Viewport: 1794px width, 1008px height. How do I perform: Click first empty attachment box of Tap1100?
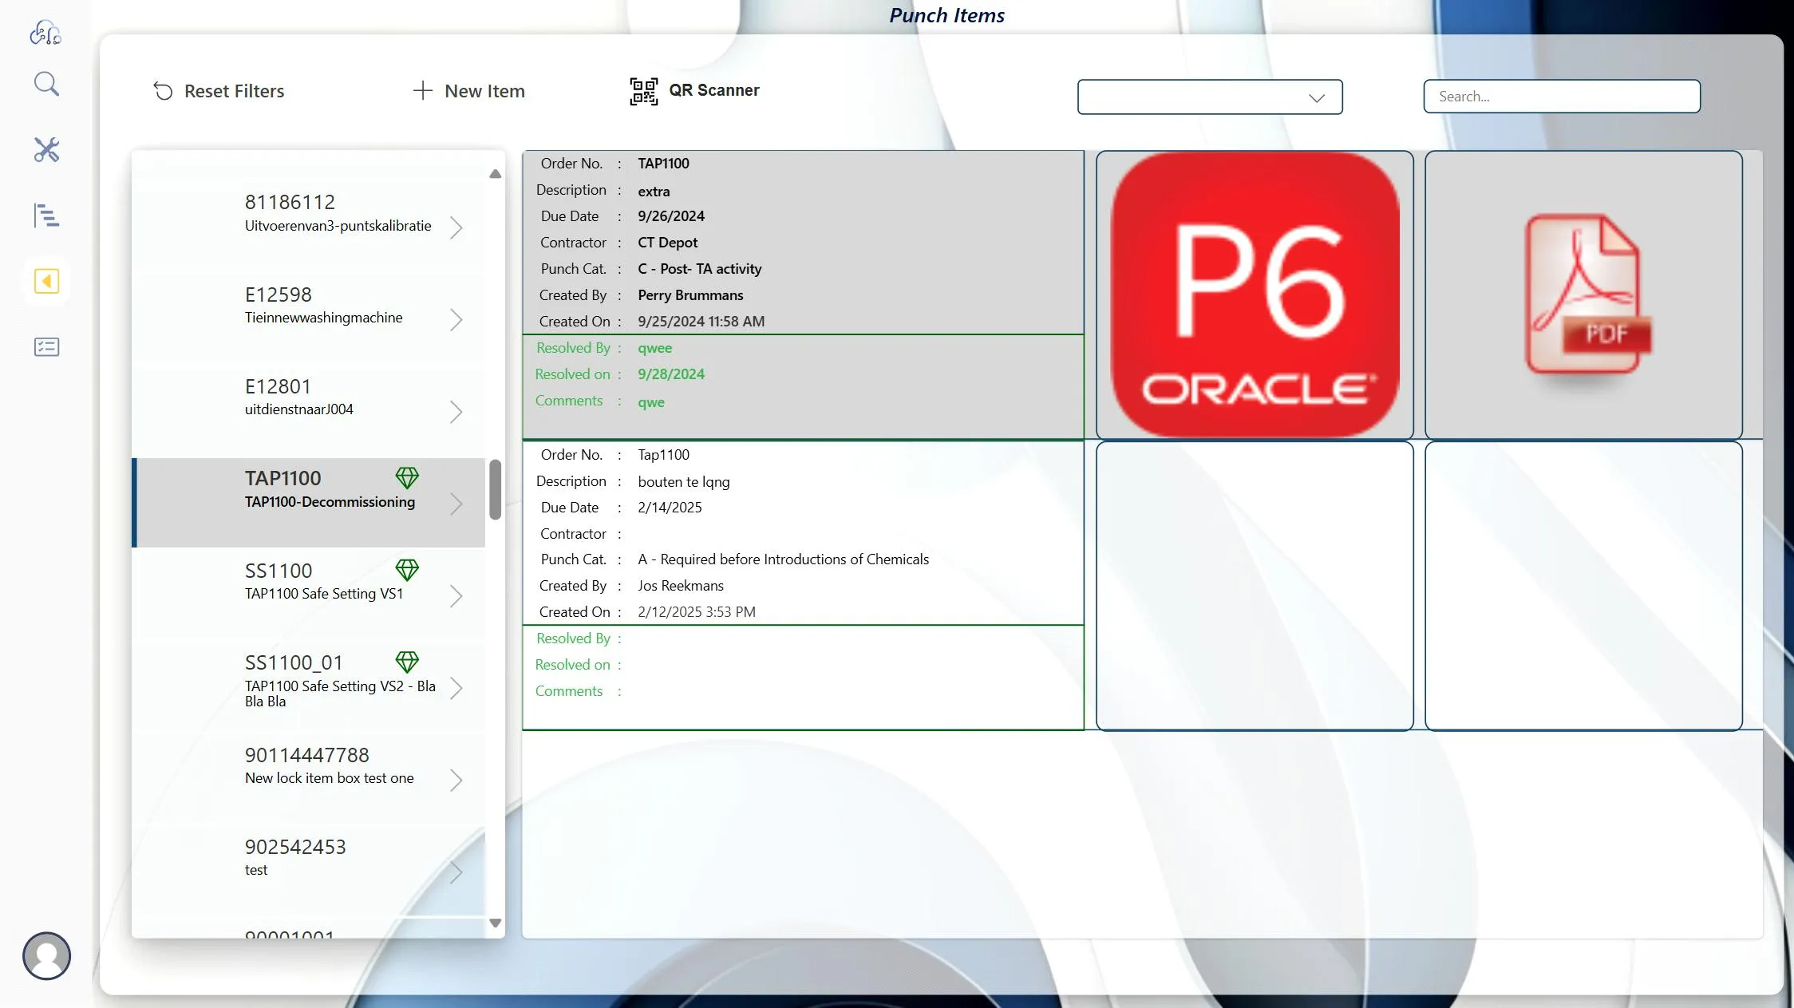[x=1255, y=586]
